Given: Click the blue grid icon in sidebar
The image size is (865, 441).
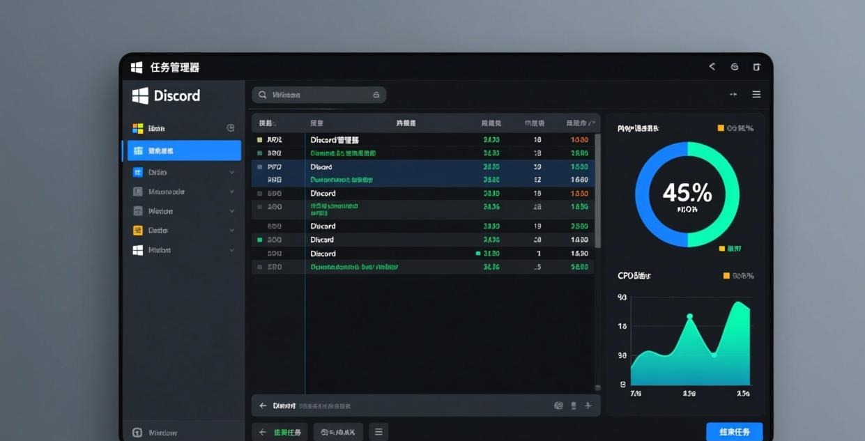Looking at the screenshot, I should tap(138, 172).
